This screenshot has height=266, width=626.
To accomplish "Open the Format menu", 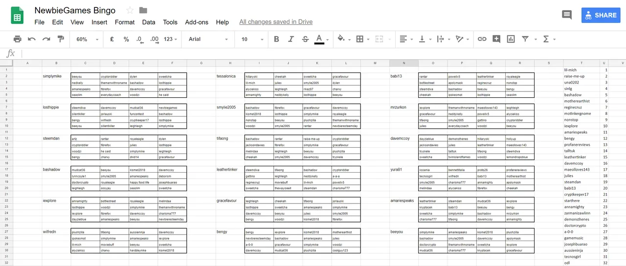I will click(125, 22).
